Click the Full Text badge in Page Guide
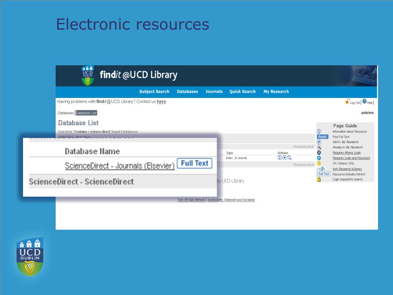This screenshot has width=393, height=295. click(324, 174)
